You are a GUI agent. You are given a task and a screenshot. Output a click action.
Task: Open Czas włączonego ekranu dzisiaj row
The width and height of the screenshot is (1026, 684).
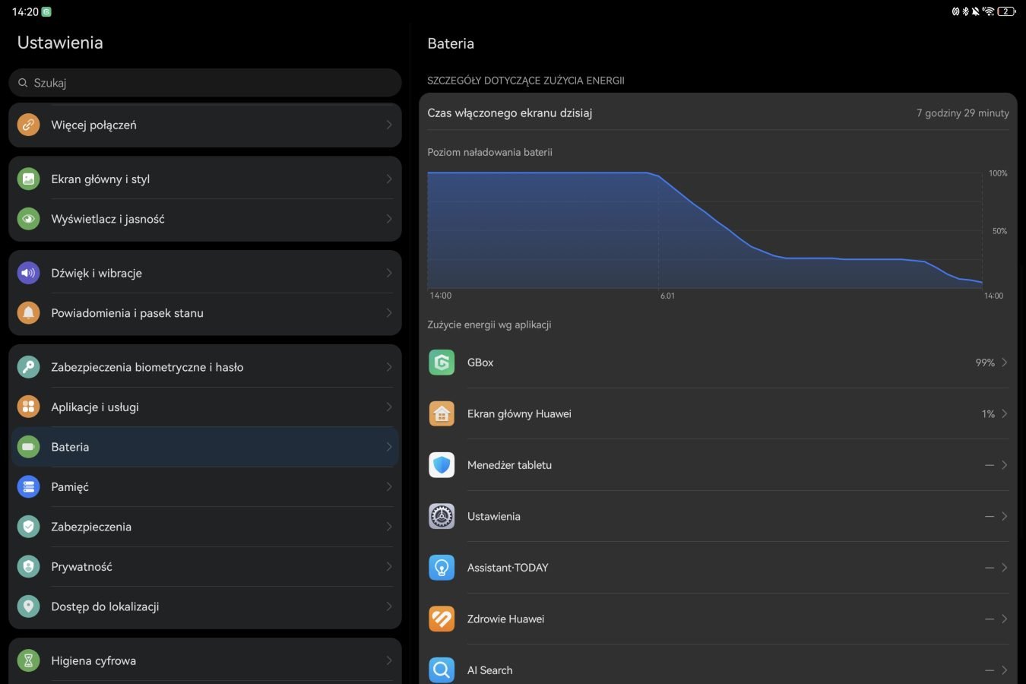click(x=718, y=112)
